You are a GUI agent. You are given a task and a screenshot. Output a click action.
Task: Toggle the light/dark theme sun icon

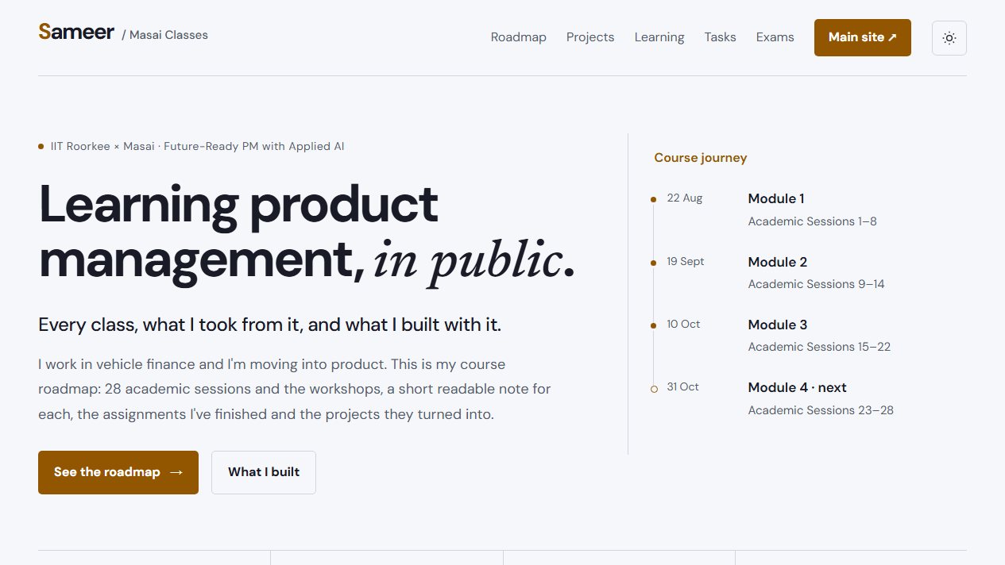pyautogui.click(x=949, y=38)
